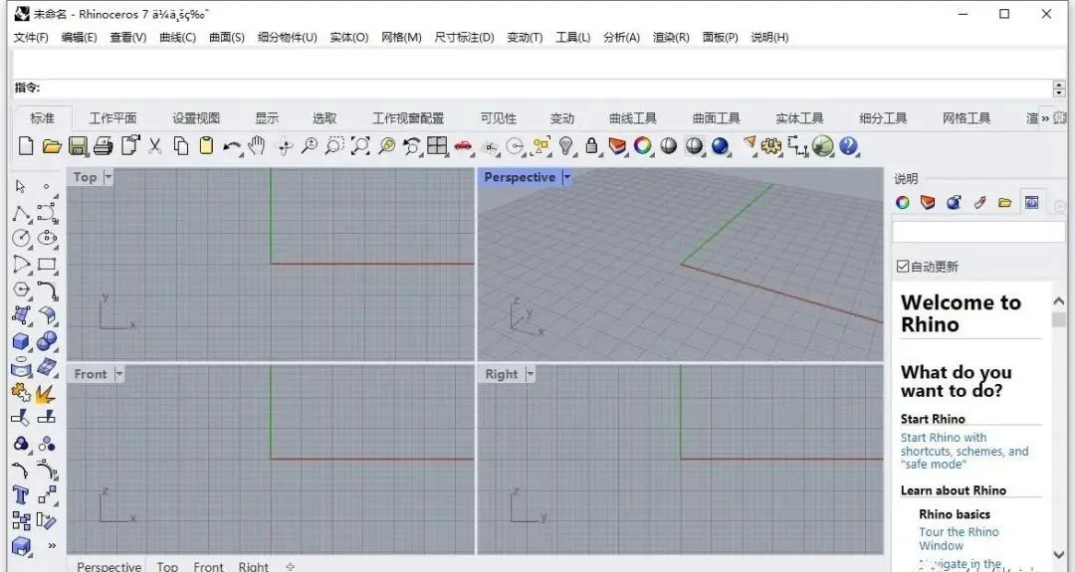Save the model with the floppy disk icon
The height and width of the screenshot is (572, 1075).
77,146
